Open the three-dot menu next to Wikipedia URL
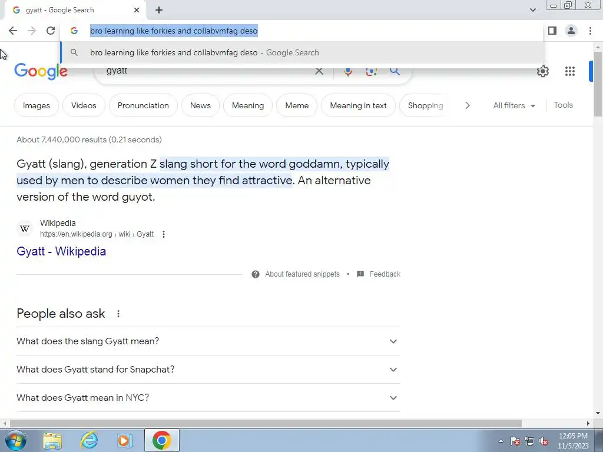603x452 pixels. tap(164, 234)
